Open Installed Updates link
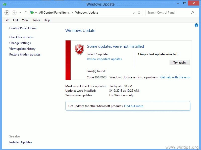Viewport: 201px width, 150px height. pos(21,142)
